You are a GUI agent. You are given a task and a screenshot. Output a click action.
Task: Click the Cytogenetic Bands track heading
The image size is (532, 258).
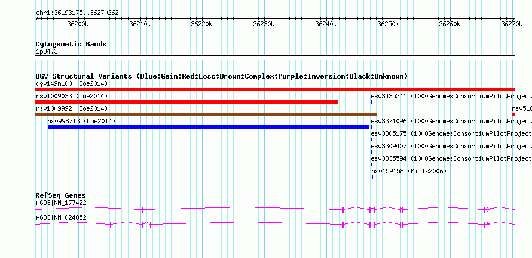tap(71, 44)
